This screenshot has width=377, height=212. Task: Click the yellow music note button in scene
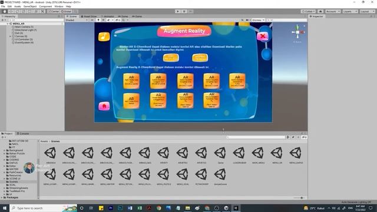[x=104, y=37]
